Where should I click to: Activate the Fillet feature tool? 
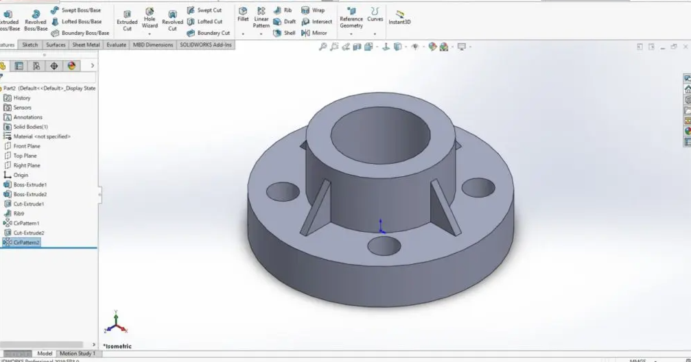coord(243,14)
